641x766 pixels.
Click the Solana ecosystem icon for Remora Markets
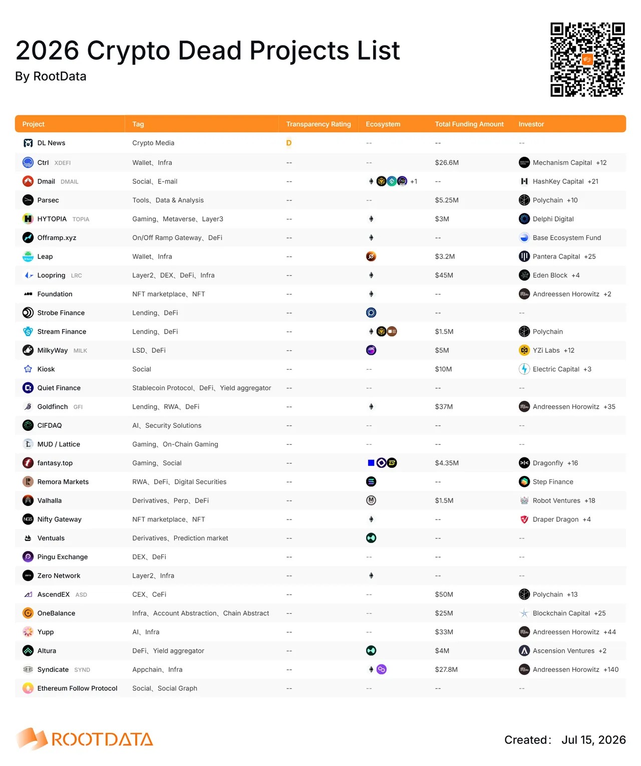tap(371, 482)
